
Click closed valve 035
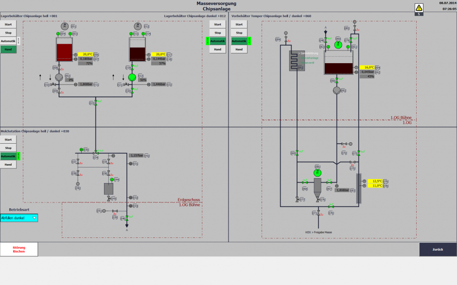pos(108,162)
